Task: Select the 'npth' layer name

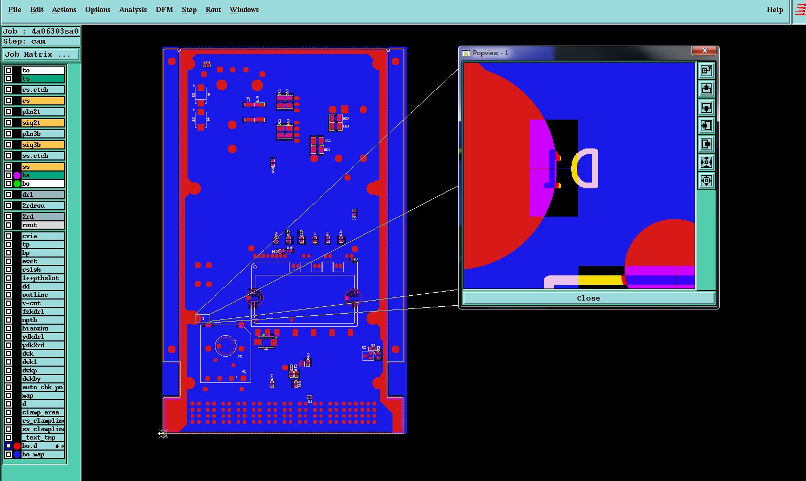Action: pyautogui.click(x=43, y=320)
